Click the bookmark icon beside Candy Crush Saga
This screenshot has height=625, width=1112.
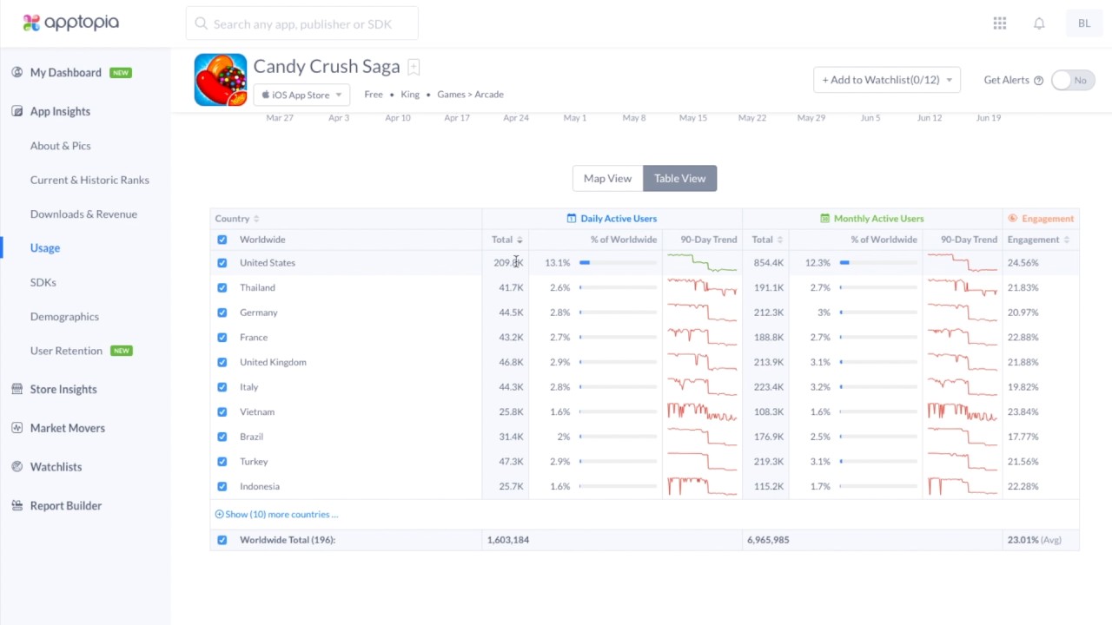coord(414,67)
